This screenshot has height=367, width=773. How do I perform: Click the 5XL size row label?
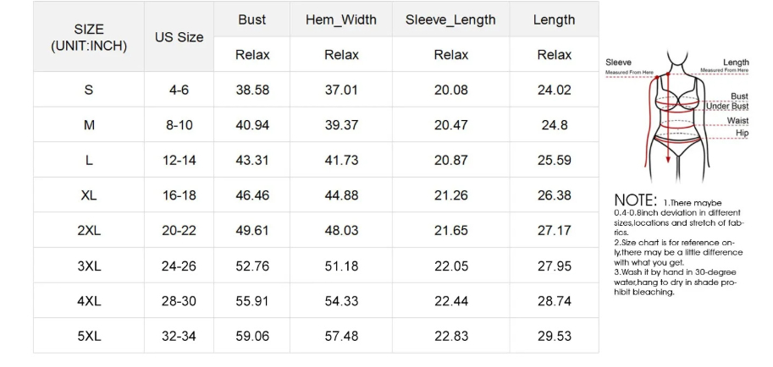[89, 336]
